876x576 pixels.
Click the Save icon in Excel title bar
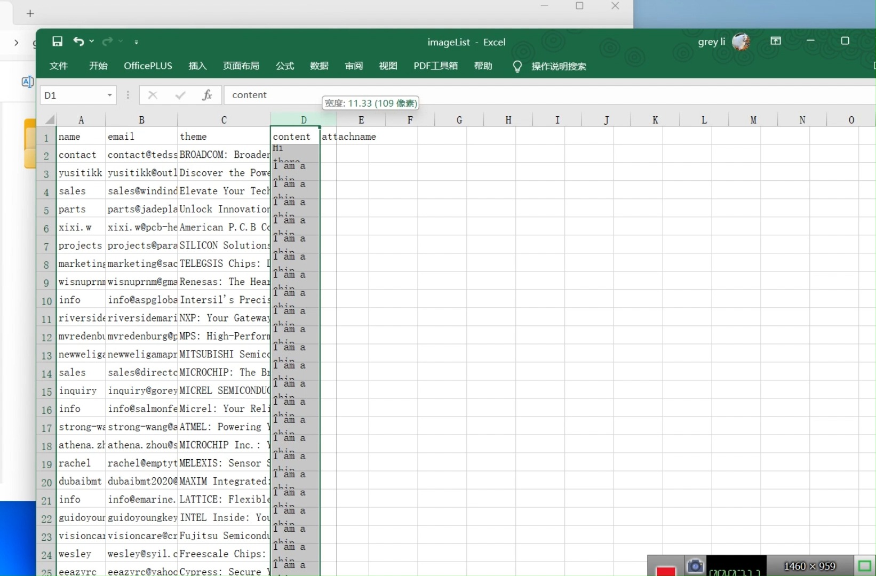pyautogui.click(x=57, y=42)
